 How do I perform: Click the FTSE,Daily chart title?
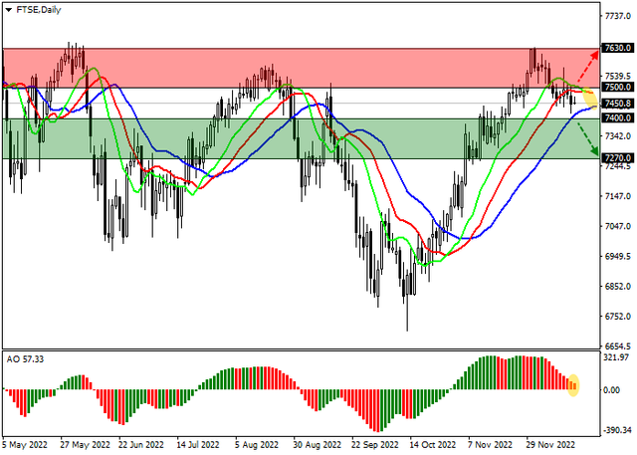[x=38, y=10]
